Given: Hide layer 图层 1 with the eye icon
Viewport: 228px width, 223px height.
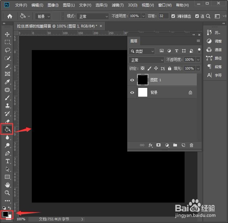Looking at the screenshot, I should [x=132, y=80].
